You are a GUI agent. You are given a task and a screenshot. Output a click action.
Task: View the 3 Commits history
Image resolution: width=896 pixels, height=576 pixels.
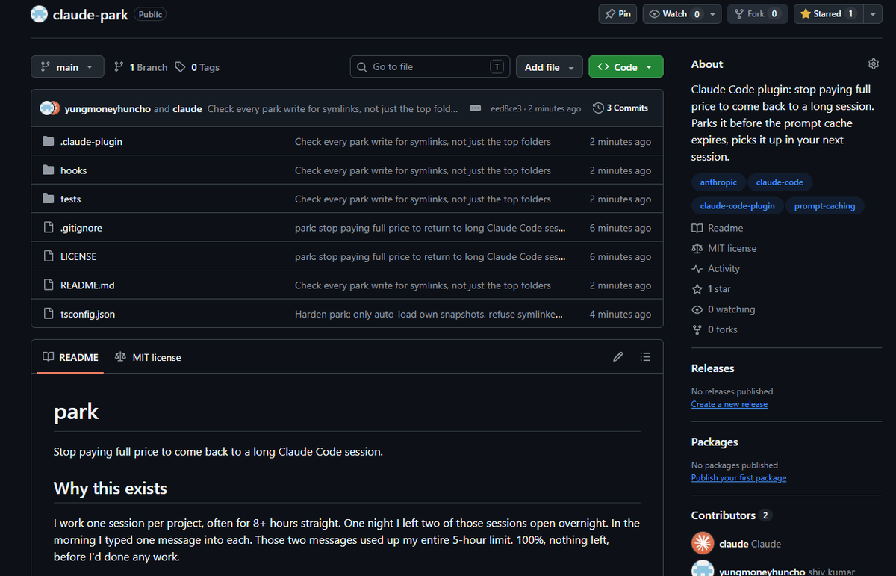tap(620, 108)
